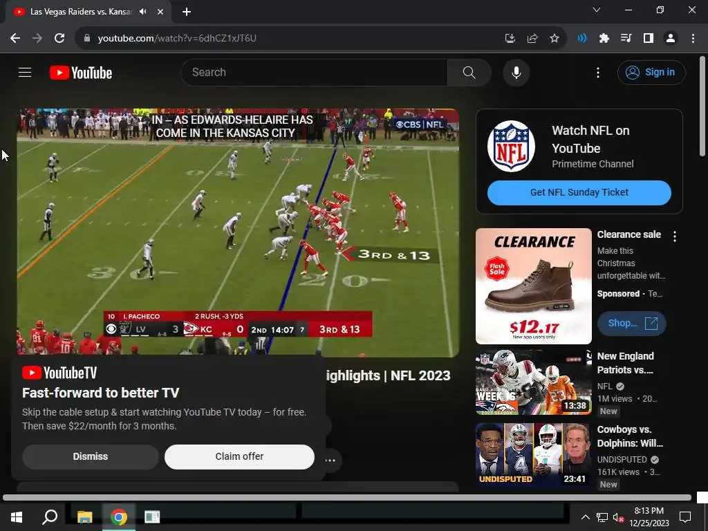Viewport: 708px width, 531px height.
Task: Bookmark this tab with star icon
Action: 555,39
